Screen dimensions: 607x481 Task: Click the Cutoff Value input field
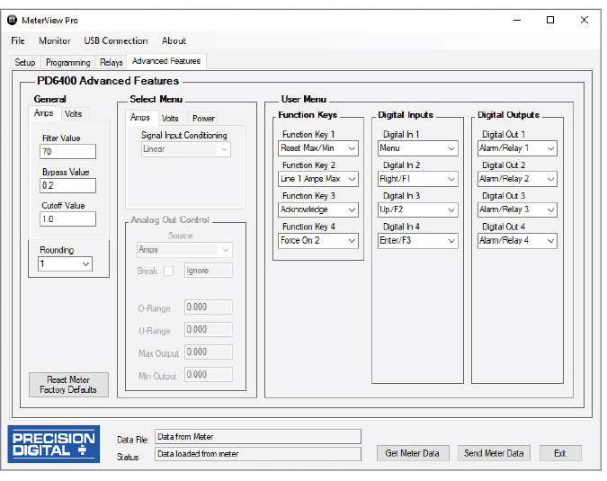(67, 219)
